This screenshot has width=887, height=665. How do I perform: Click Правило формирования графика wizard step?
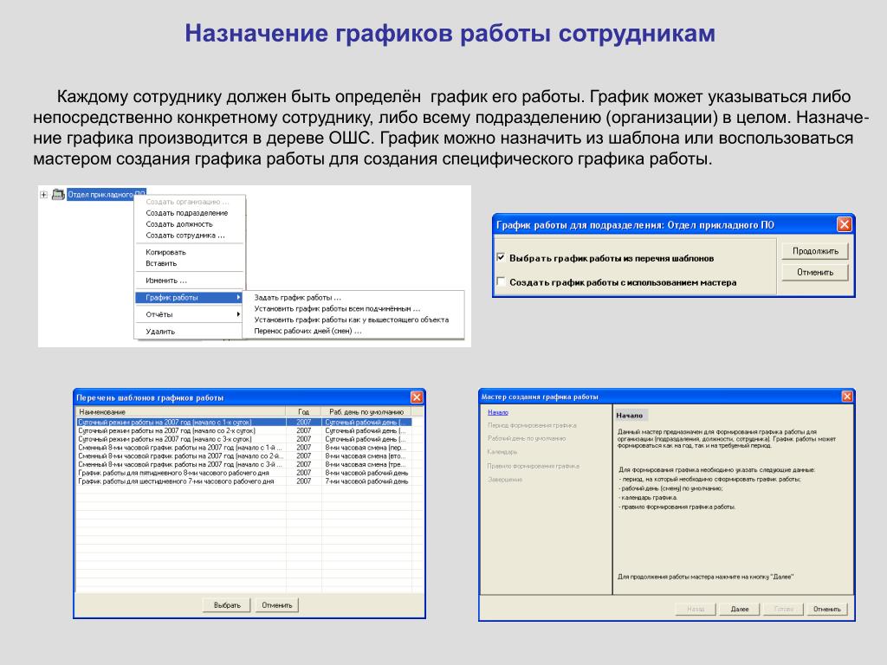(x=534, y=466)
